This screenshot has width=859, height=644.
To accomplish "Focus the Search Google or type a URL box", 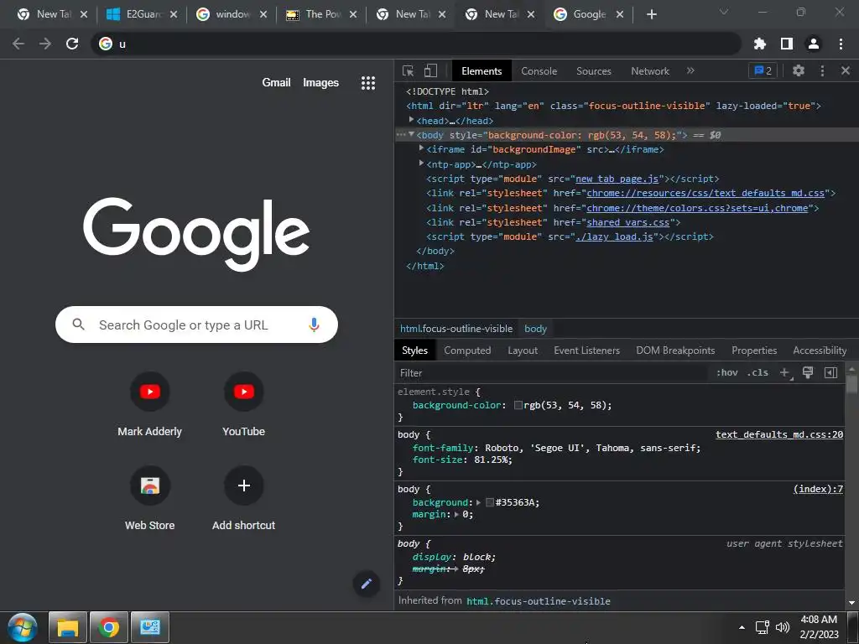I will point(196,325).
